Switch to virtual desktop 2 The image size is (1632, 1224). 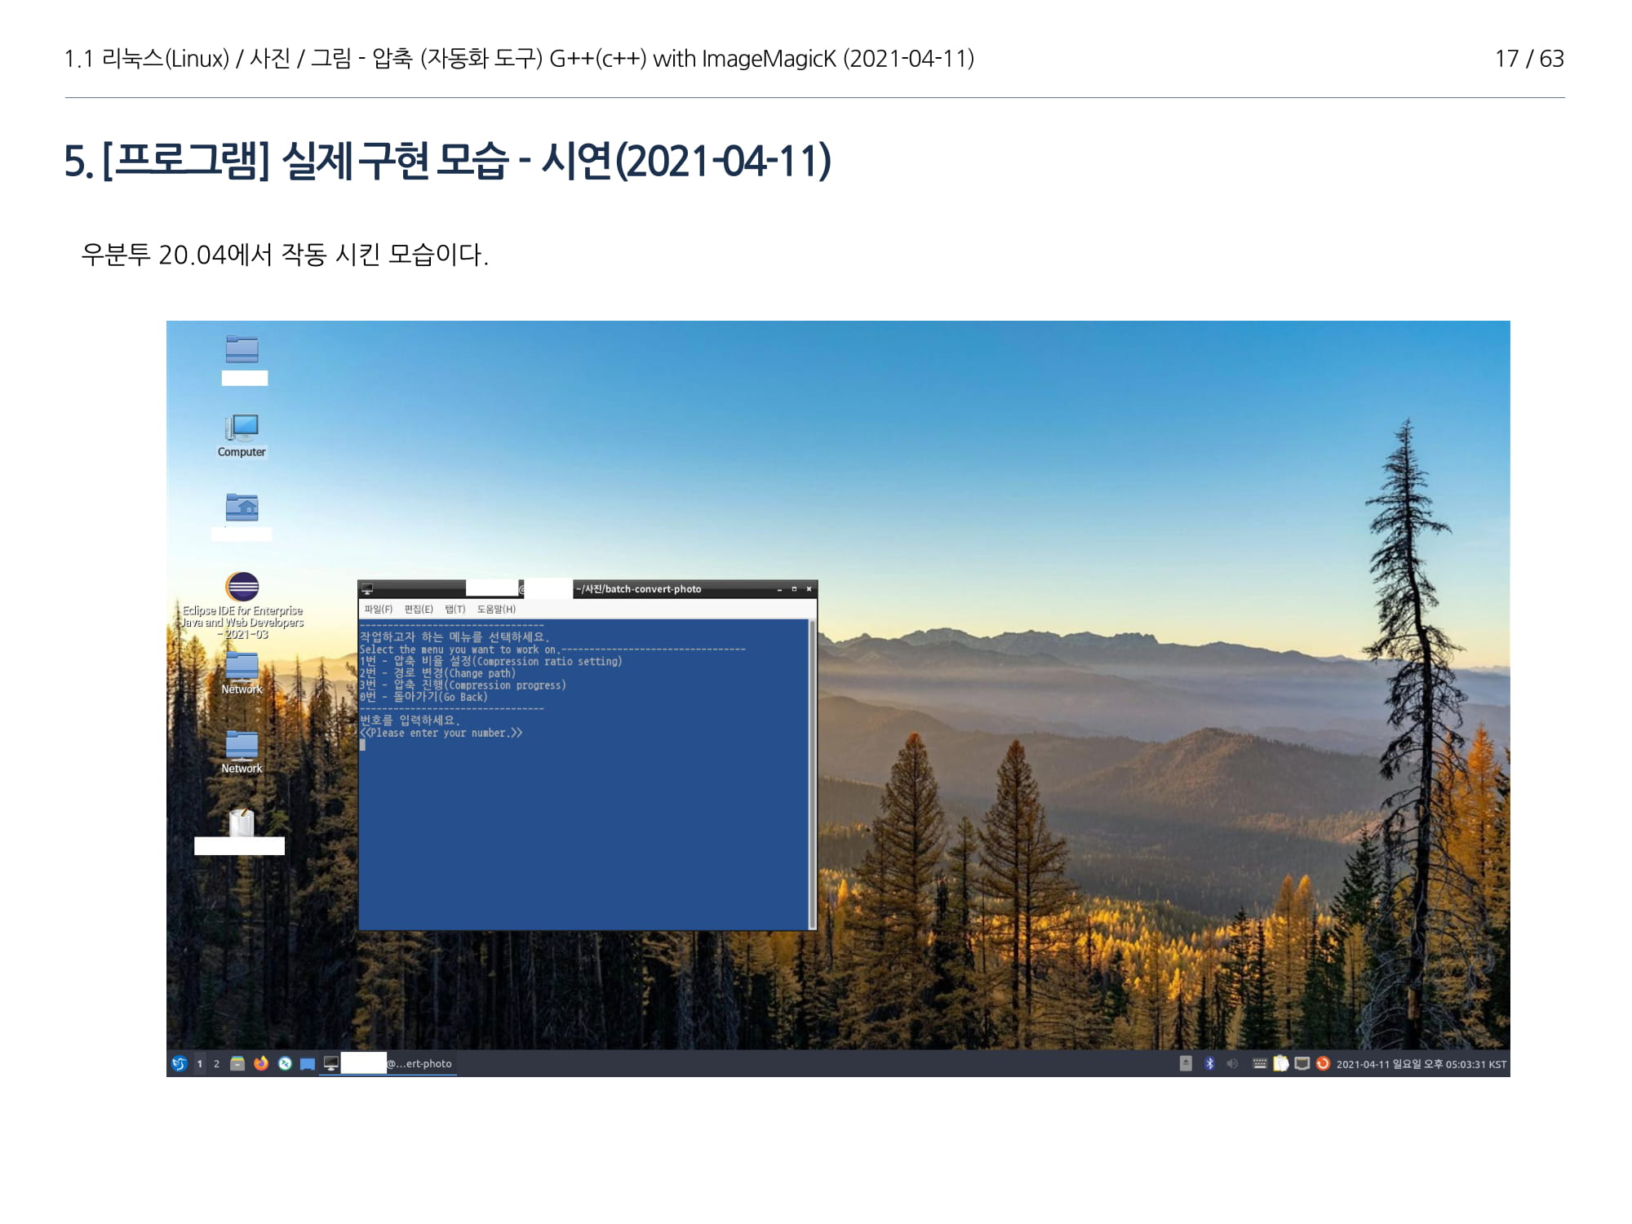[x=216, y=1063]
